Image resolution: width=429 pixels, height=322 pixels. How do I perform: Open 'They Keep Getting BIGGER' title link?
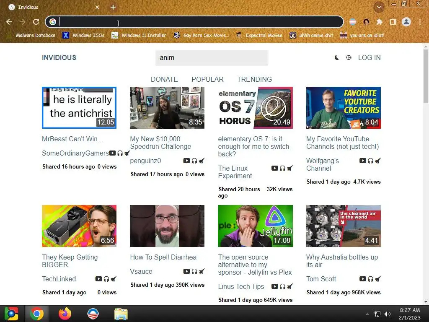click(70, 261)
